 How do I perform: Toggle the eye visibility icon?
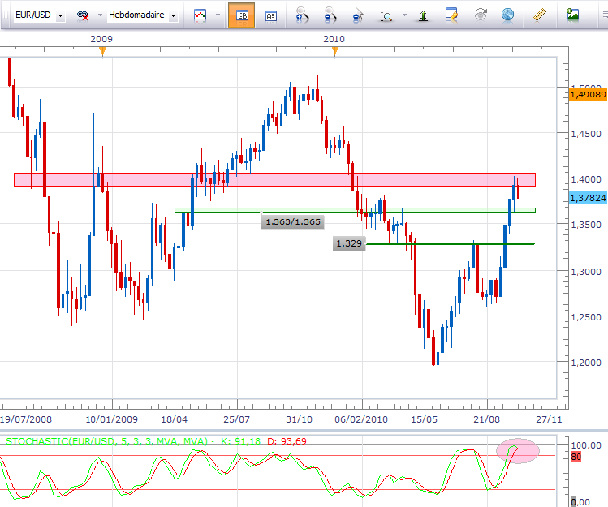point(481,15)
